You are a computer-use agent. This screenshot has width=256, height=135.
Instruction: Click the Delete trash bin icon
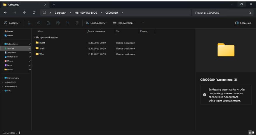point(77,23)
